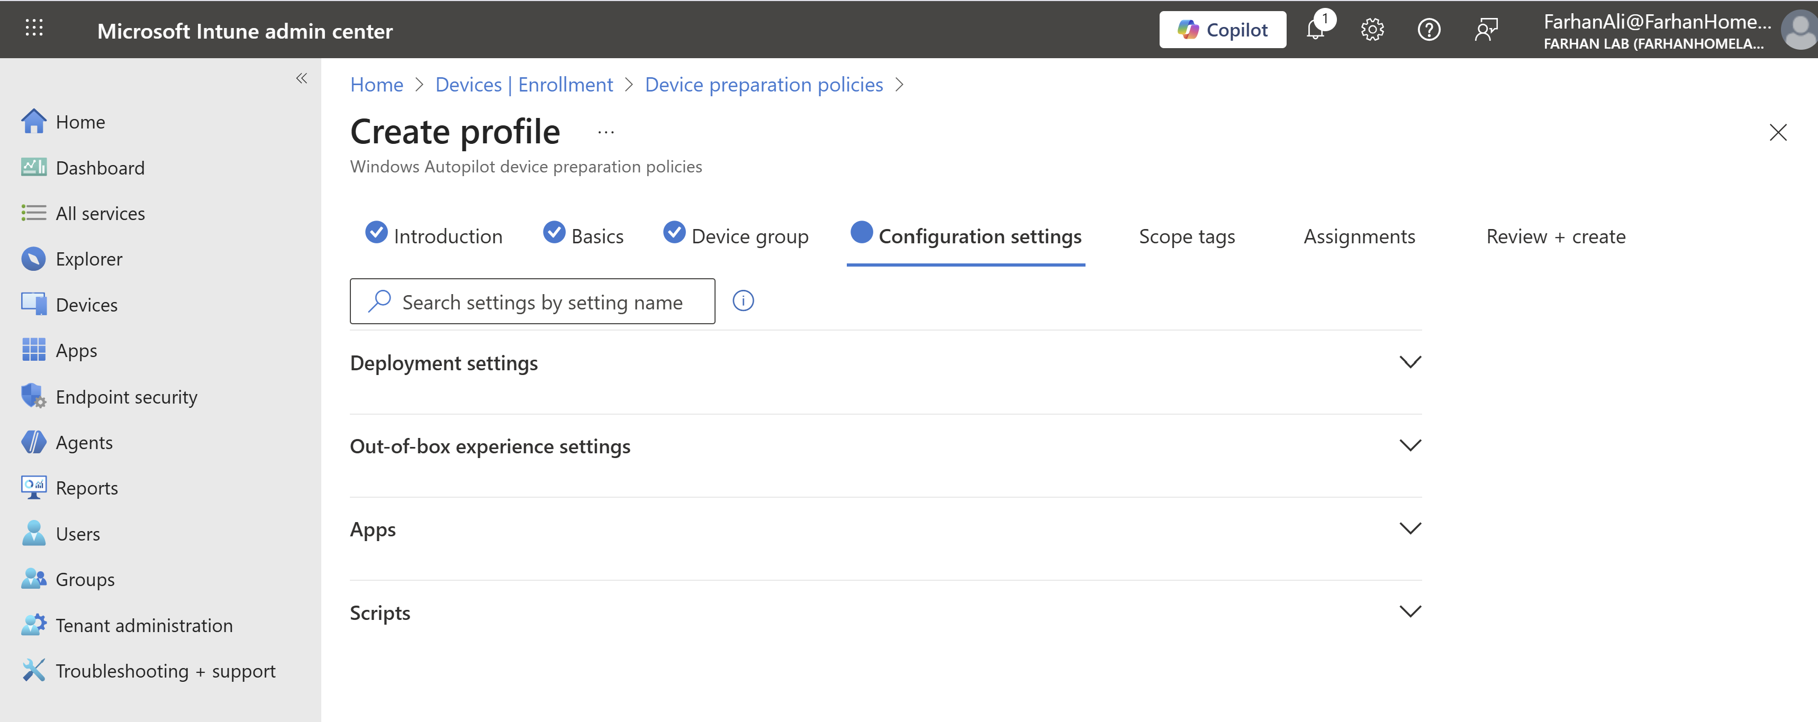Expand Out-of-box experience settings section
The image size is (1818, 722).
pyautogui.click(x=1409, y=445)
